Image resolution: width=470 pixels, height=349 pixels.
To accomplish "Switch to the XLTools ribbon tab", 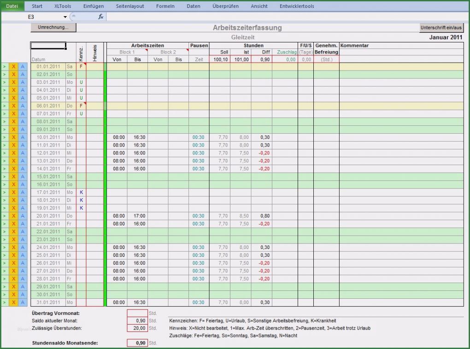I will [x=63, y=6].
